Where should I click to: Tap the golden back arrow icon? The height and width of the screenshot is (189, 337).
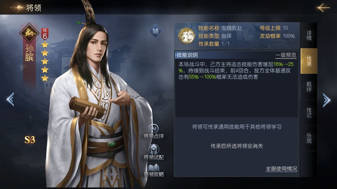pos(323,8)
